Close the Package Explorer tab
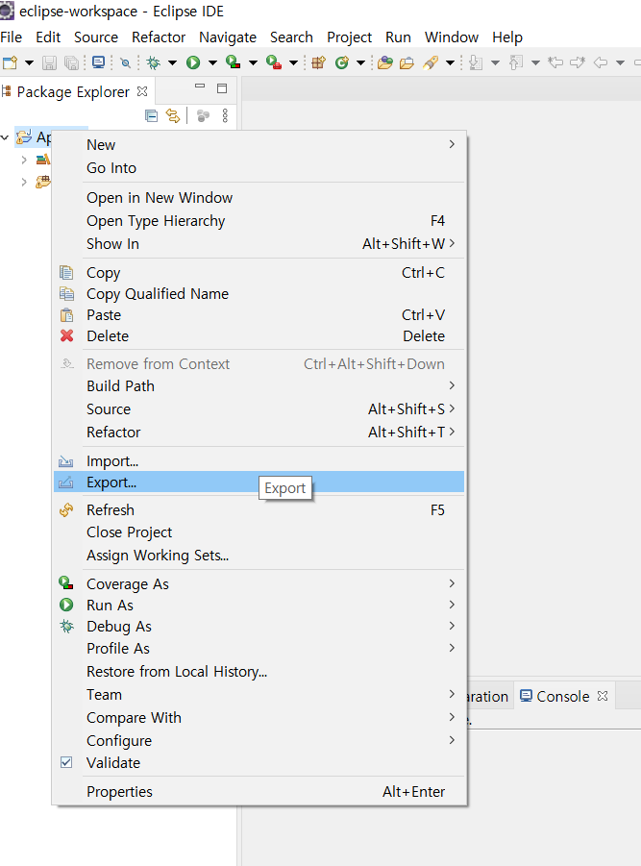 pyautogui.click(x=142, y=91)
